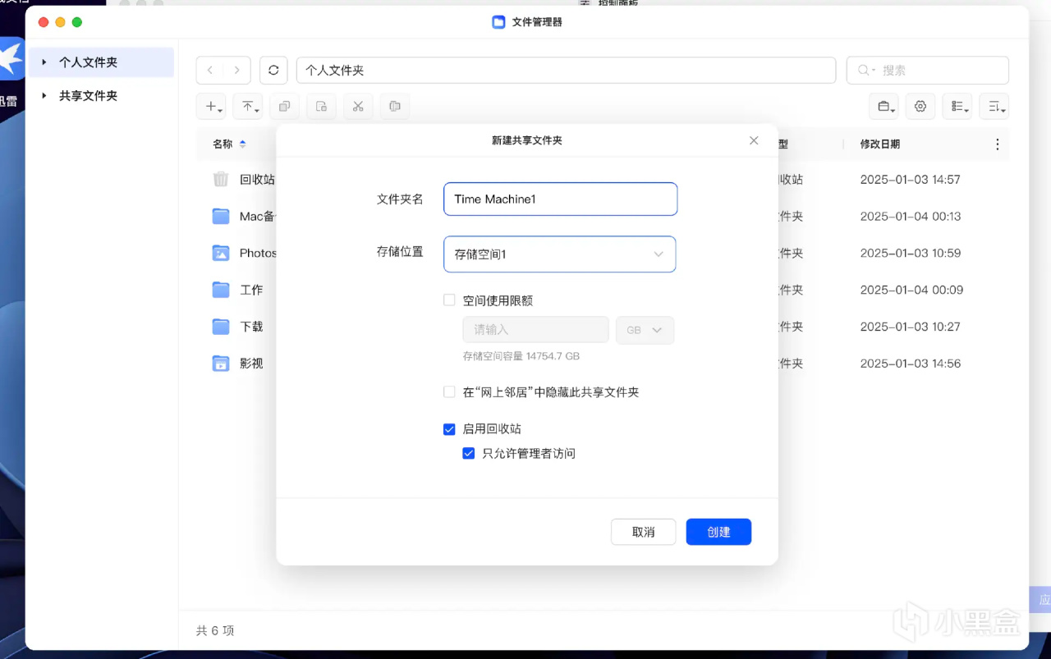Click the bird app icon in dock

(x=11, y=57)
